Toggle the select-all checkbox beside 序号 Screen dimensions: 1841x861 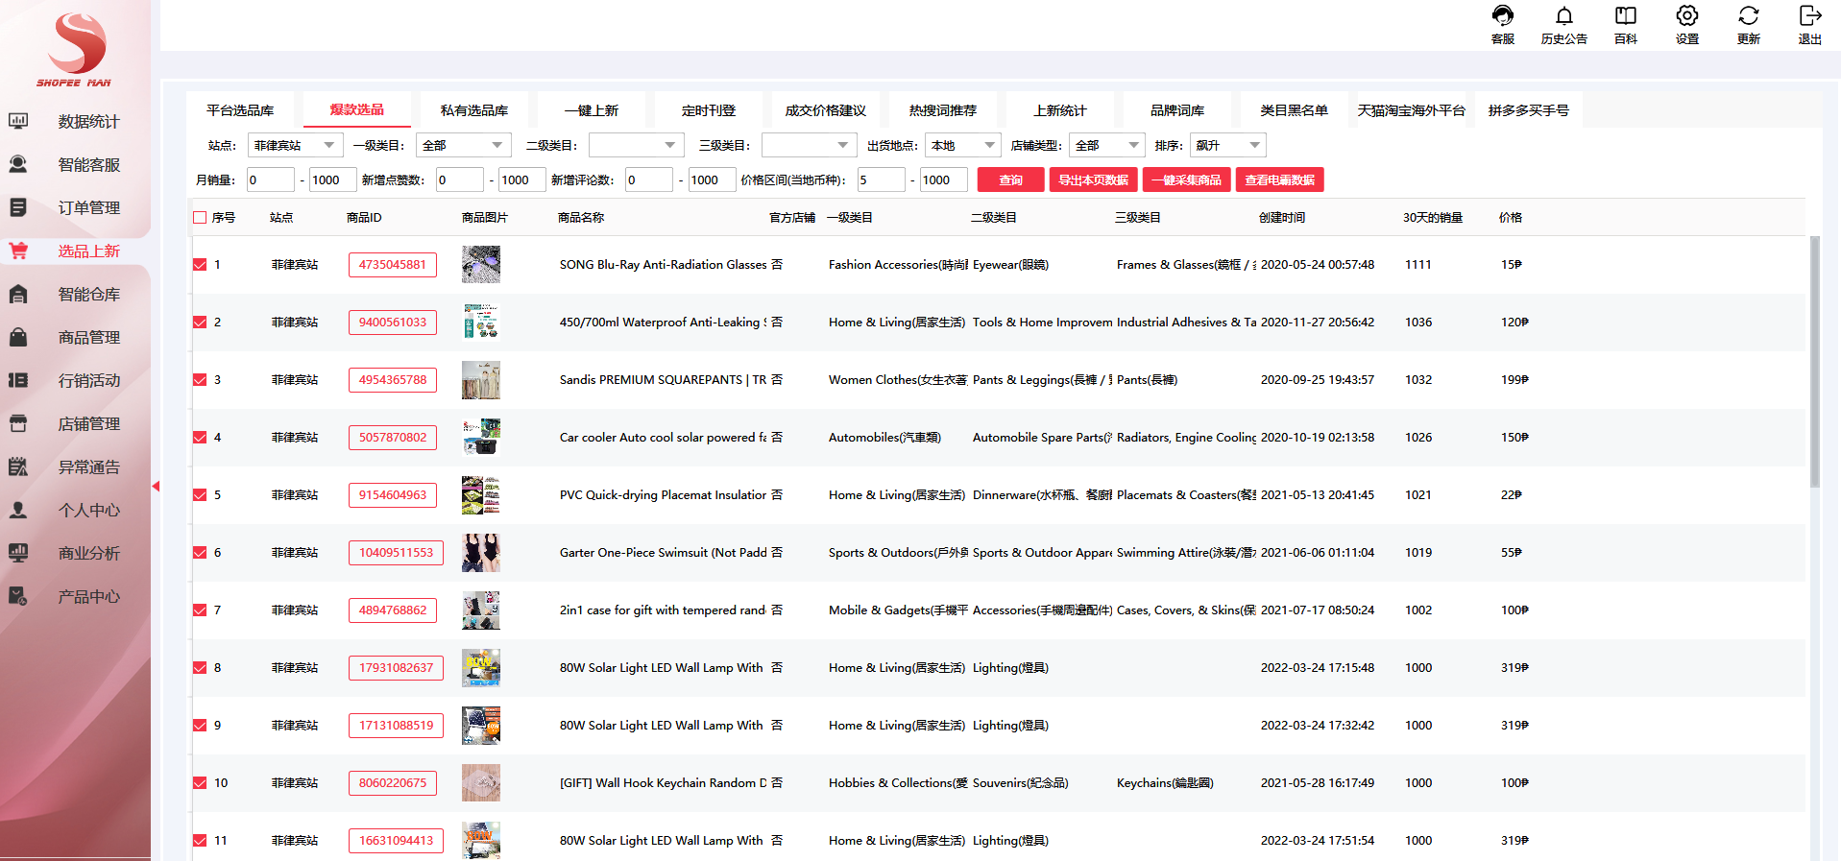200,218
